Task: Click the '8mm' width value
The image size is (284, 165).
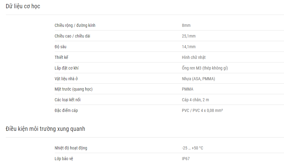Action: (x=186, y=25)
